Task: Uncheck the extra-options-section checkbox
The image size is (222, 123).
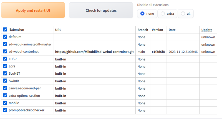Action: coord(5,95)
